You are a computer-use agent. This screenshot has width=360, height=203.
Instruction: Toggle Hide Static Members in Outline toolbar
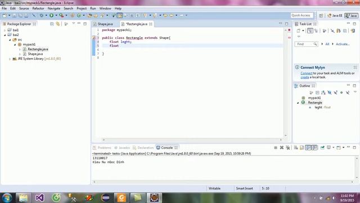[335, 92]
